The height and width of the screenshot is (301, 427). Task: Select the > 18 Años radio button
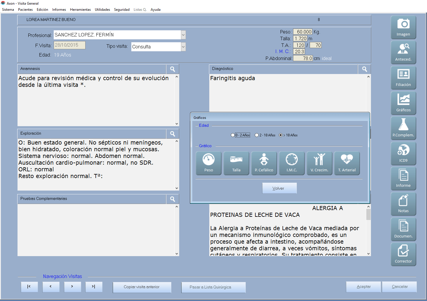pyautogui.click(x=280, y=135)
